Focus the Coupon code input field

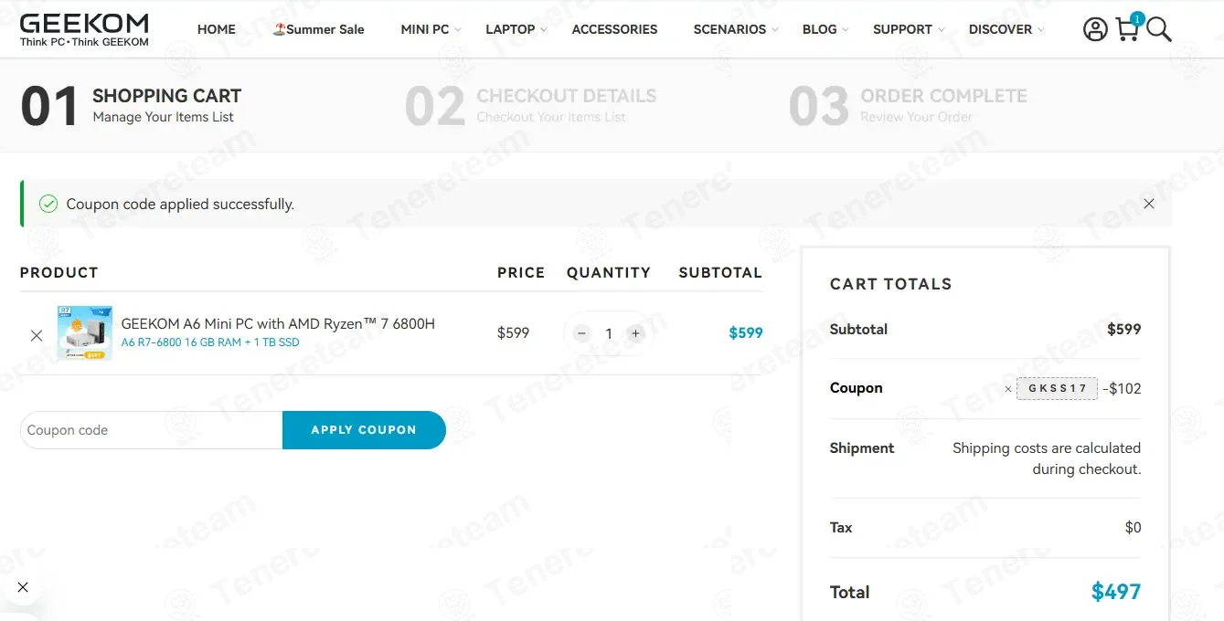tap(152, 430)
